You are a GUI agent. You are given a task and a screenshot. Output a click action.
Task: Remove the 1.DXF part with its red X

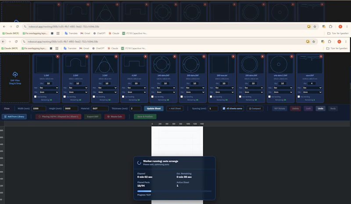tap(57, 57)
